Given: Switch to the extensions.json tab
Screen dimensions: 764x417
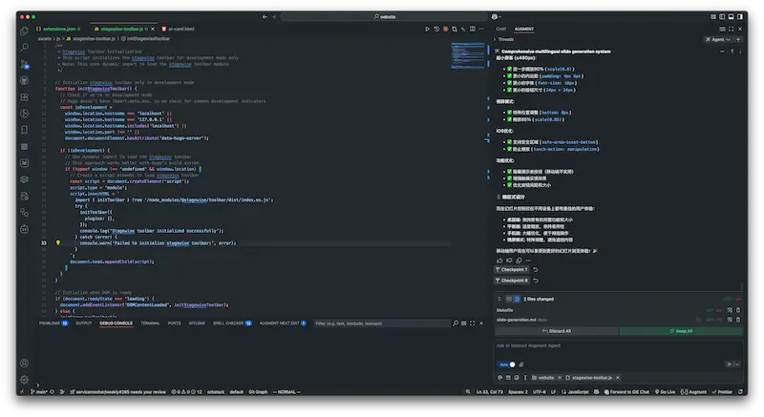Looking at the screenshot, I should click(x=58, y=30).
